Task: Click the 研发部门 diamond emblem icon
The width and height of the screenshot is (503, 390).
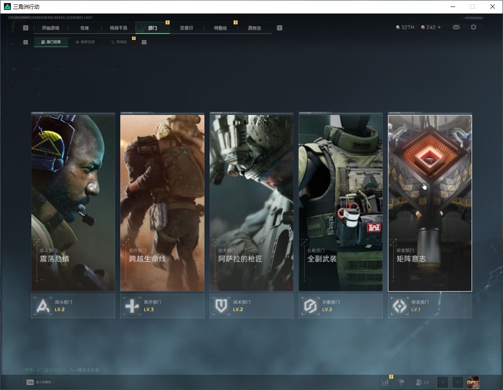Action: click(x=400, y=306)
